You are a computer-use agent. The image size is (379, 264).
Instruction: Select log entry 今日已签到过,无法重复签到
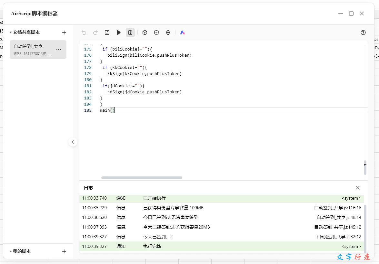221,217
